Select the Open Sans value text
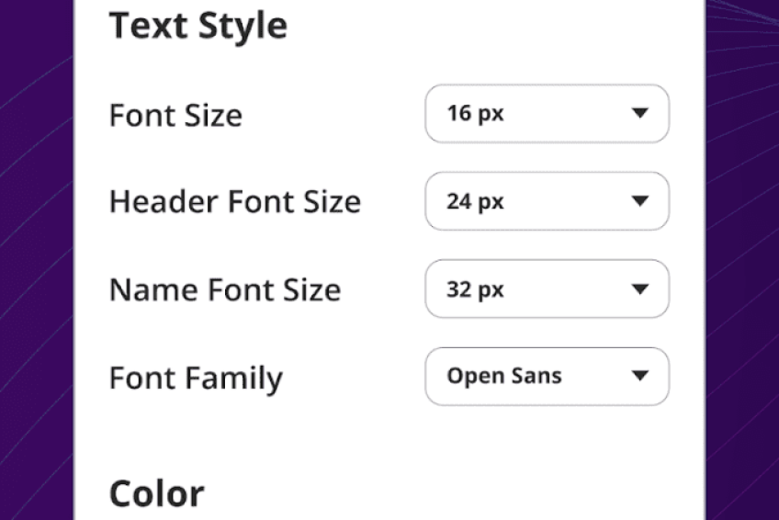Screen dimensions: 779x520 pos(504,376)
